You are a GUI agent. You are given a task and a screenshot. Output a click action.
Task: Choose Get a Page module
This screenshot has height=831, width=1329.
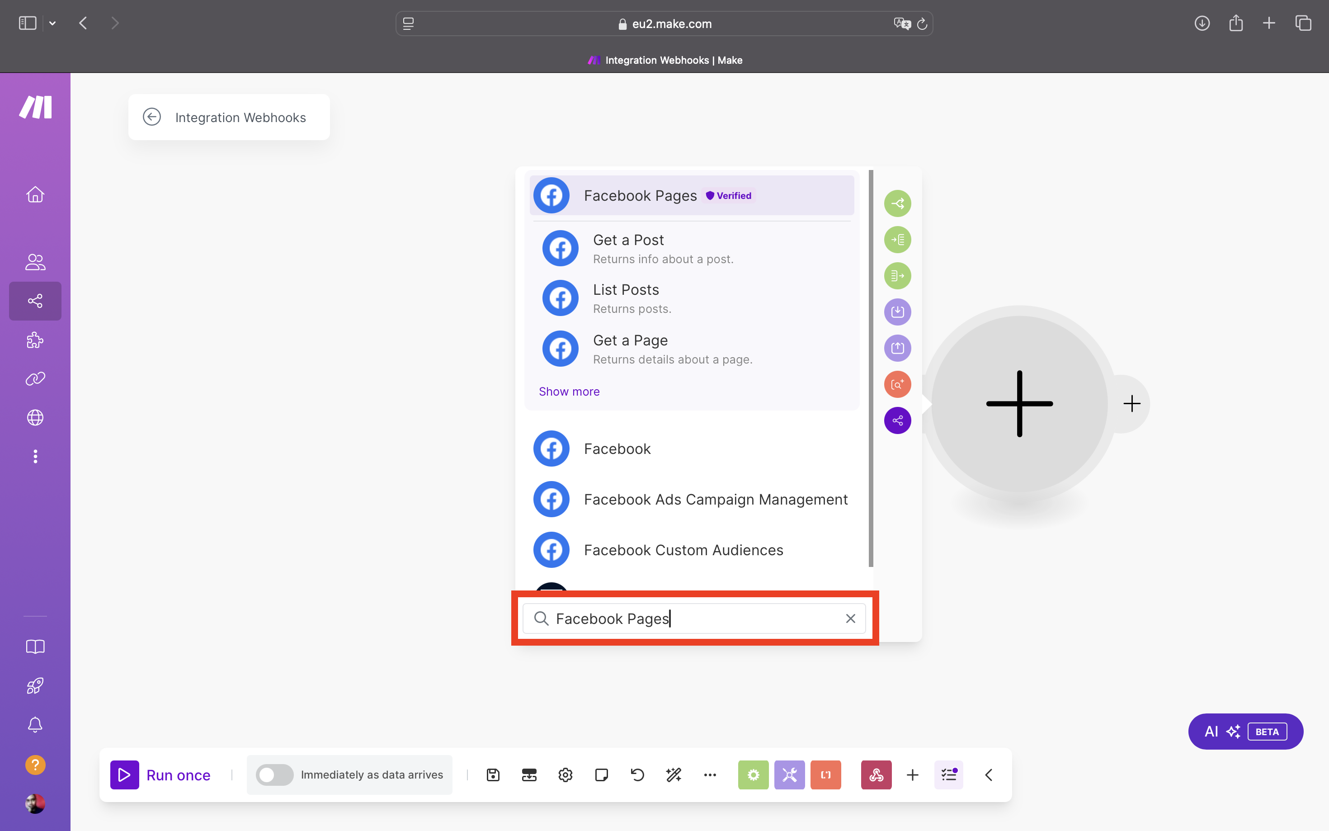tap(692, 349)
